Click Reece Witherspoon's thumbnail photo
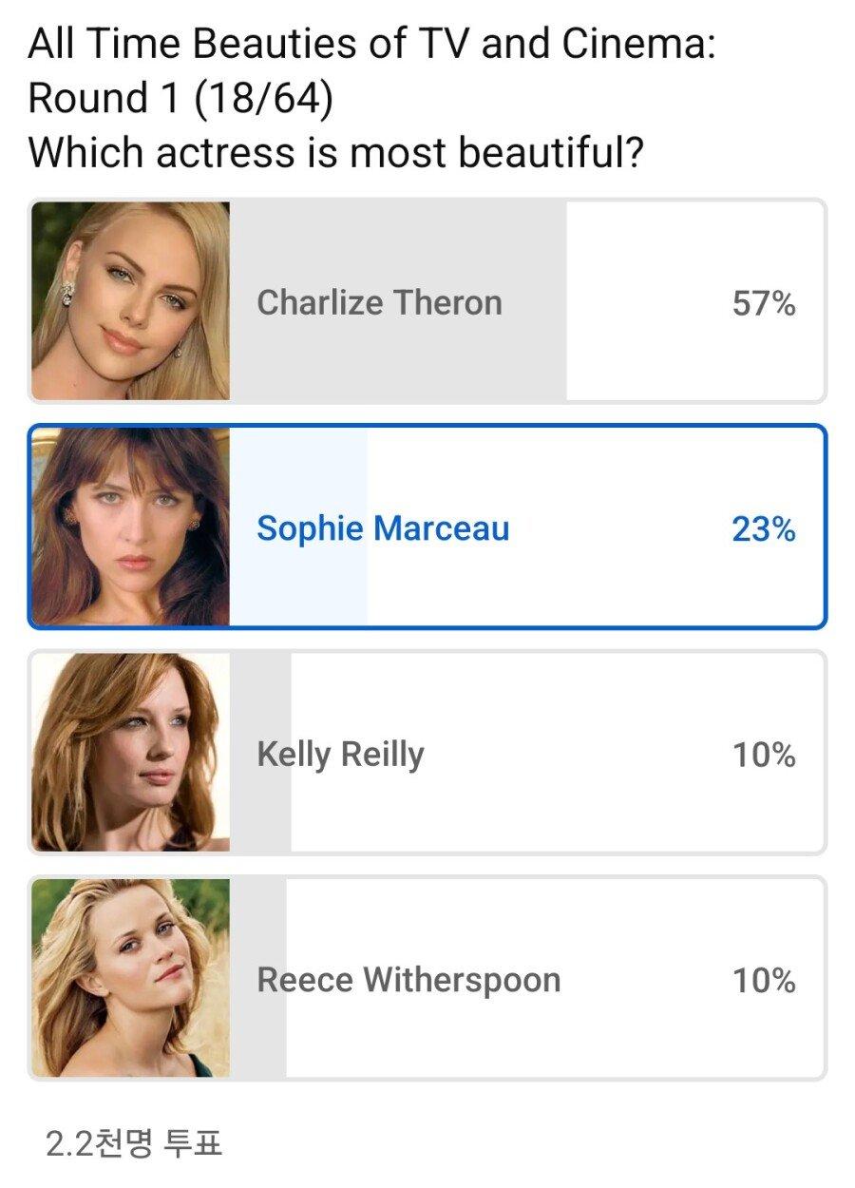Screen dimensions: 855x1188 click(x=131, y=977)
